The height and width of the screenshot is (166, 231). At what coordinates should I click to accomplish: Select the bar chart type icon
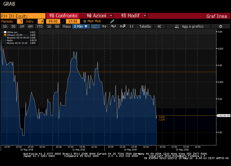click(x=113, y=26)
